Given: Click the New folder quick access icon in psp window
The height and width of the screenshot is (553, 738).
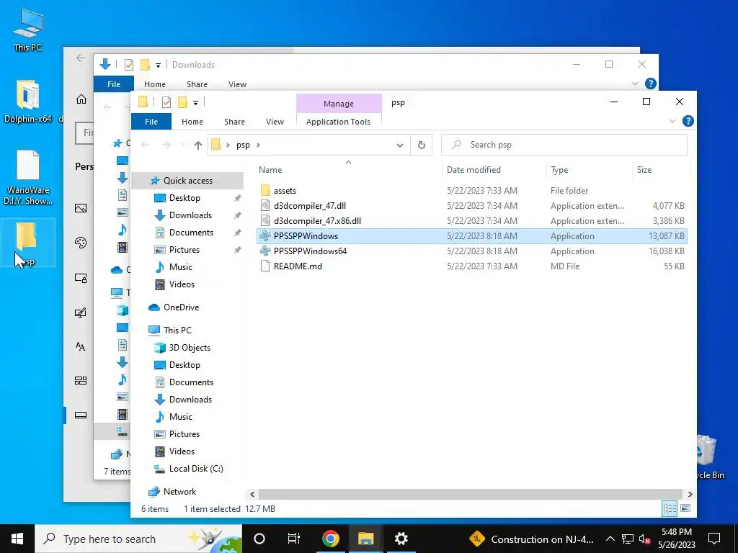Looking at the screenshot, I should (x=182, y=102).
